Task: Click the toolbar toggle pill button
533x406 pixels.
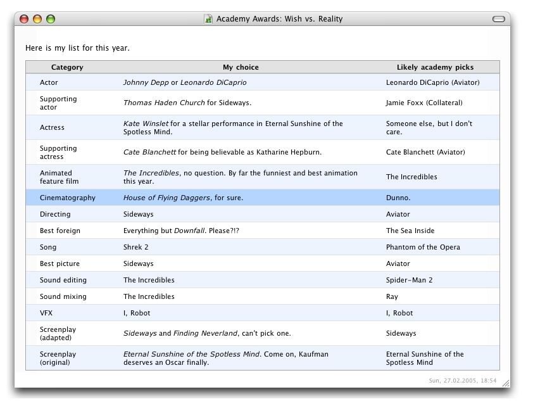Action: coord(499,19)
